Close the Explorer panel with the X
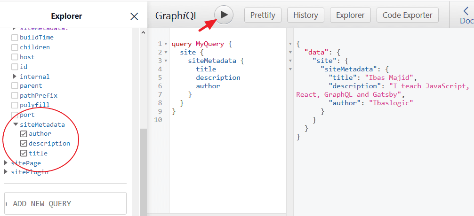 [x=134, y=16]
